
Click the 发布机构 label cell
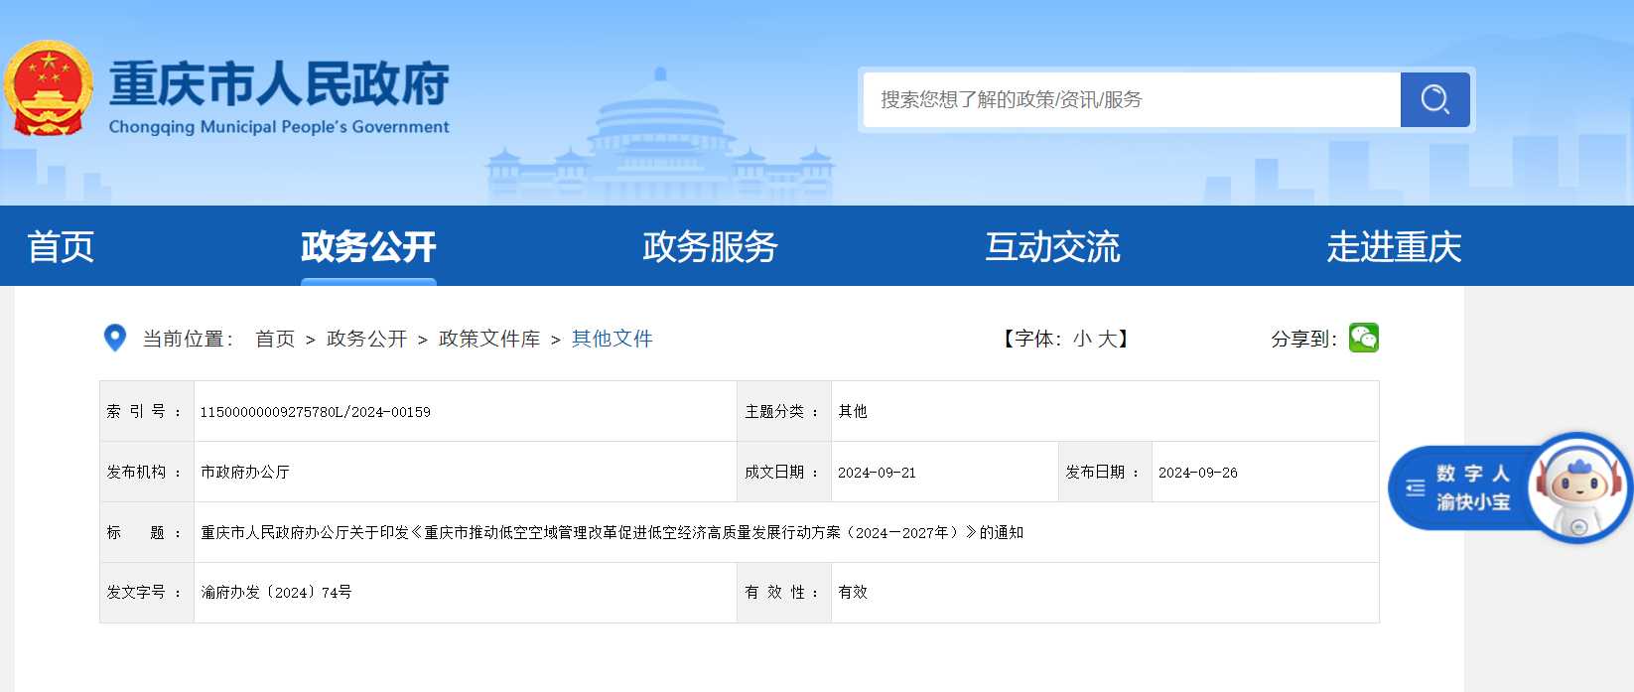[x=147, y=472]
